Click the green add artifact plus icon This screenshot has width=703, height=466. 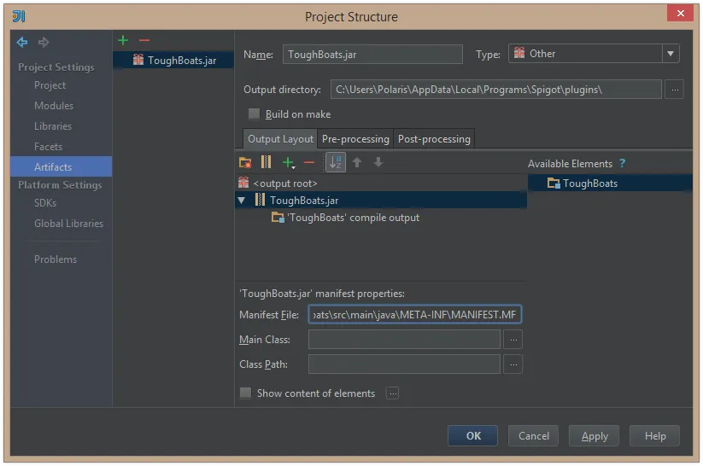point(123,40)
